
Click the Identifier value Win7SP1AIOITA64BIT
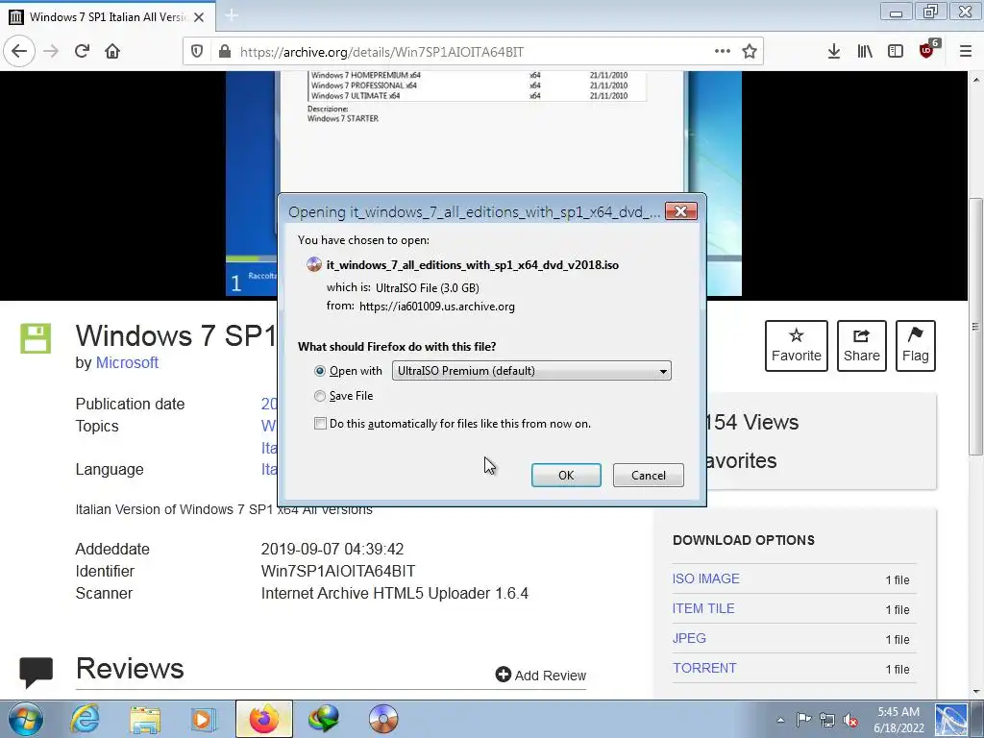(338, 571)
